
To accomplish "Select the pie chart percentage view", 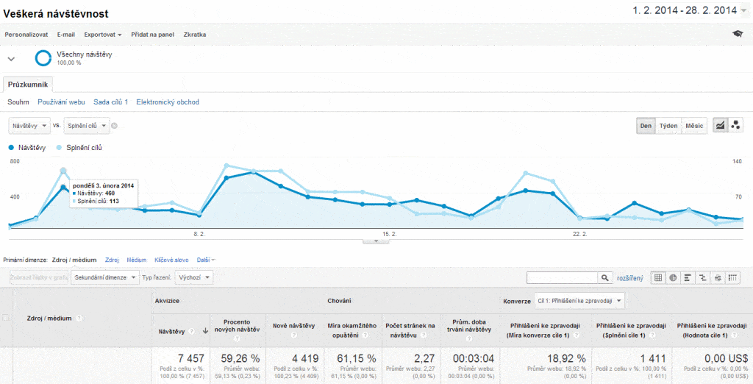I will point(673,277).
